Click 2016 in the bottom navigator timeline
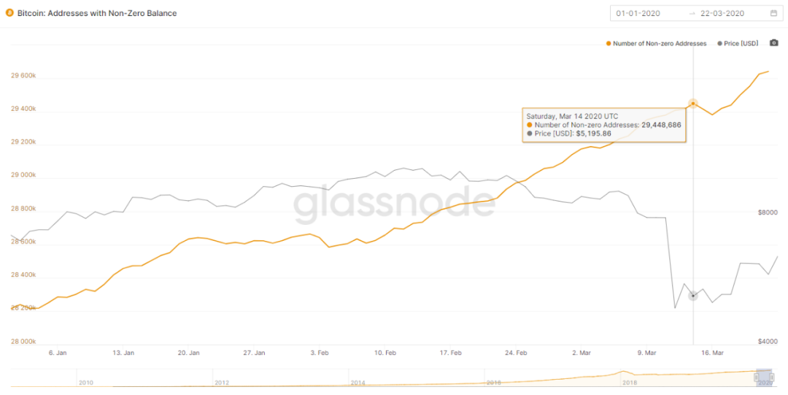The image size is (788, 395). tap(493, 383)
